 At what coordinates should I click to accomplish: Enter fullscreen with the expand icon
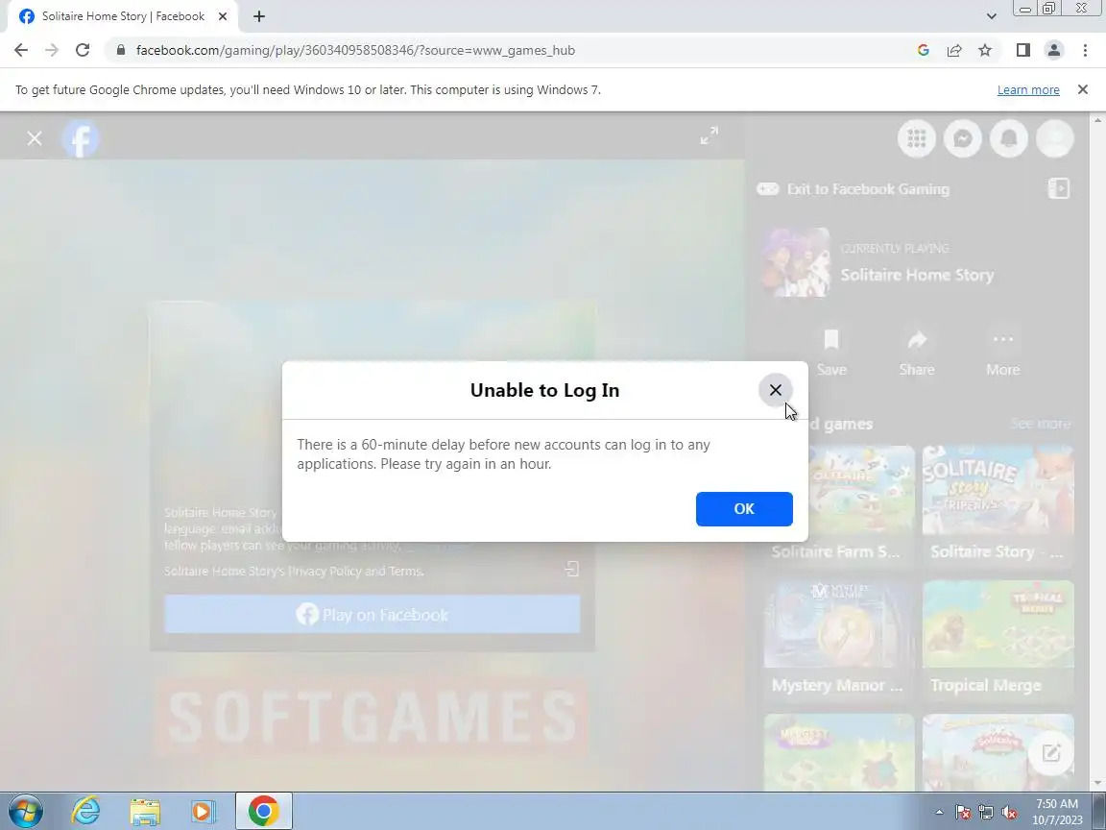709,135
